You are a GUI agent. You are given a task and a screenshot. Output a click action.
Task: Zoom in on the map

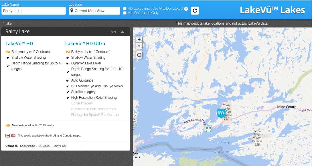tap(139, 39)
